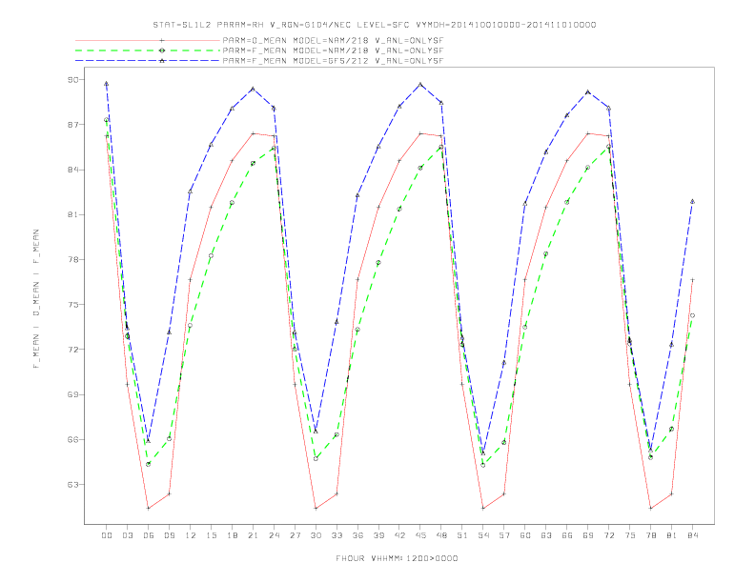Click the x-axis forecast hour label 81
The image size is (755, 583).
coord(672,535)
